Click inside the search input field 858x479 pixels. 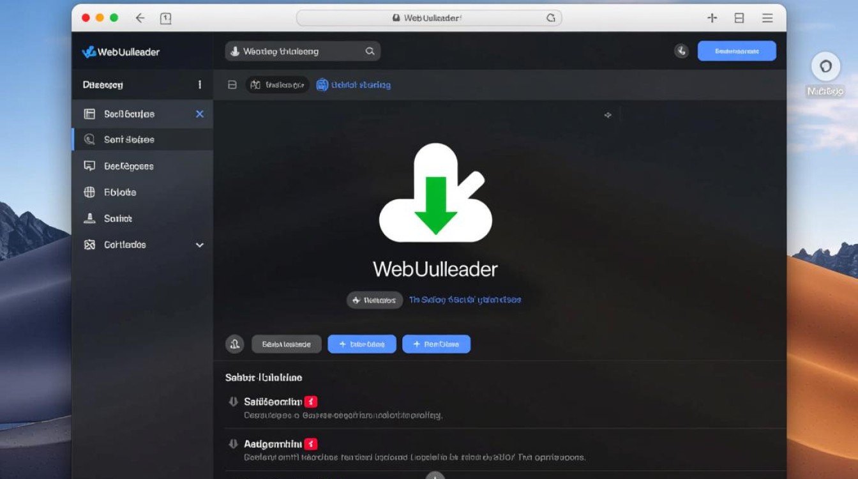click(300, 50)
